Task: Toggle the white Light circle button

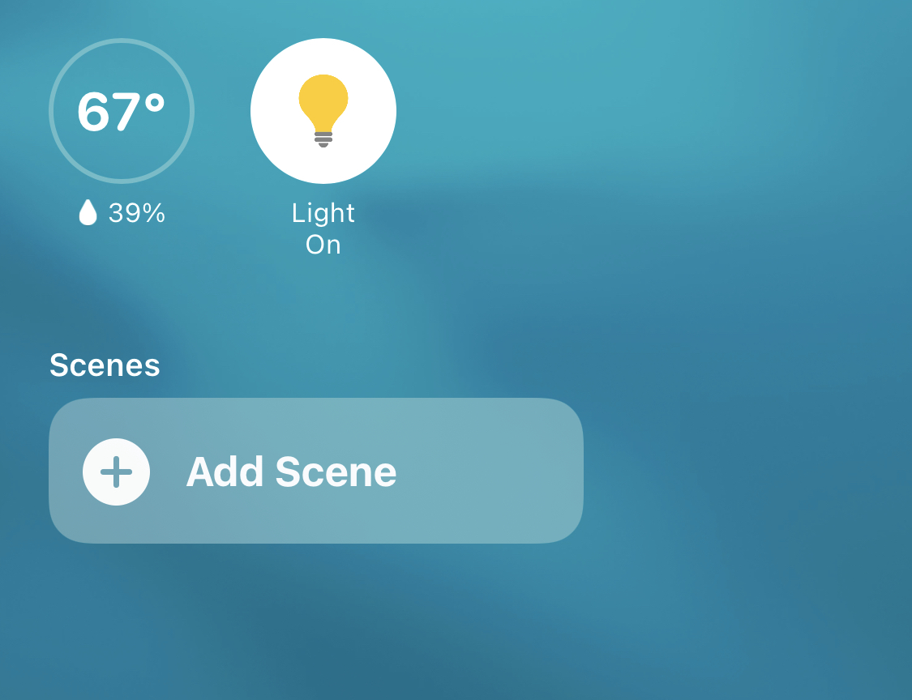Action: 323,111
